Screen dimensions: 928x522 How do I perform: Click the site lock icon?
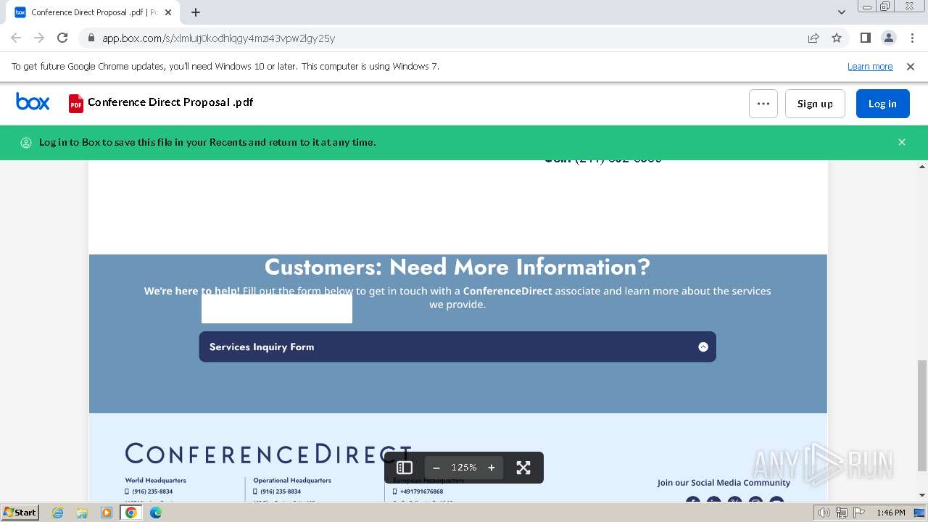click(x=91, y=38)
